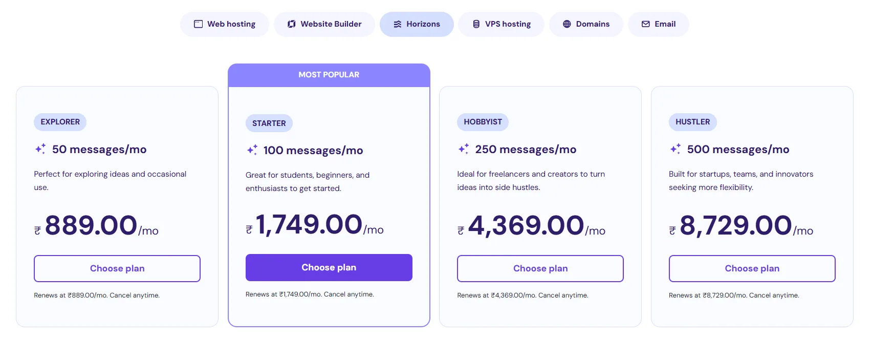This screenshot has height=339, width=871.
Task: Click the EXPLORER plan badge
Action: [x=60, y=122]
